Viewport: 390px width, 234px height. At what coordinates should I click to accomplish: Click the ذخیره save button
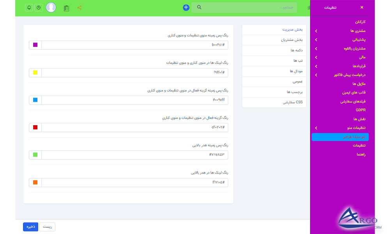pyautogui.click(x=30, y=227)
